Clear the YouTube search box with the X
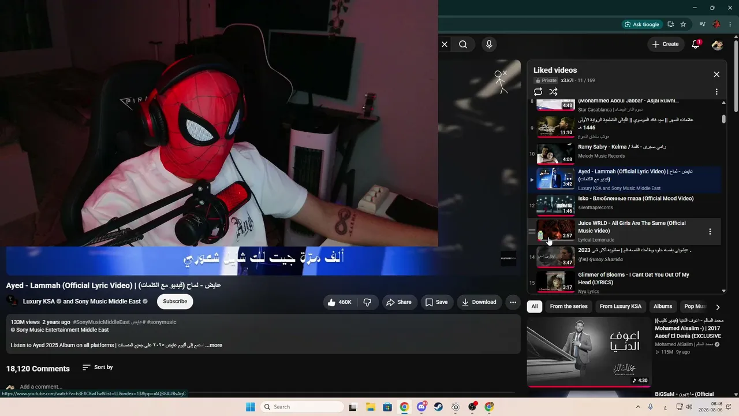 (x=445, y=44)
